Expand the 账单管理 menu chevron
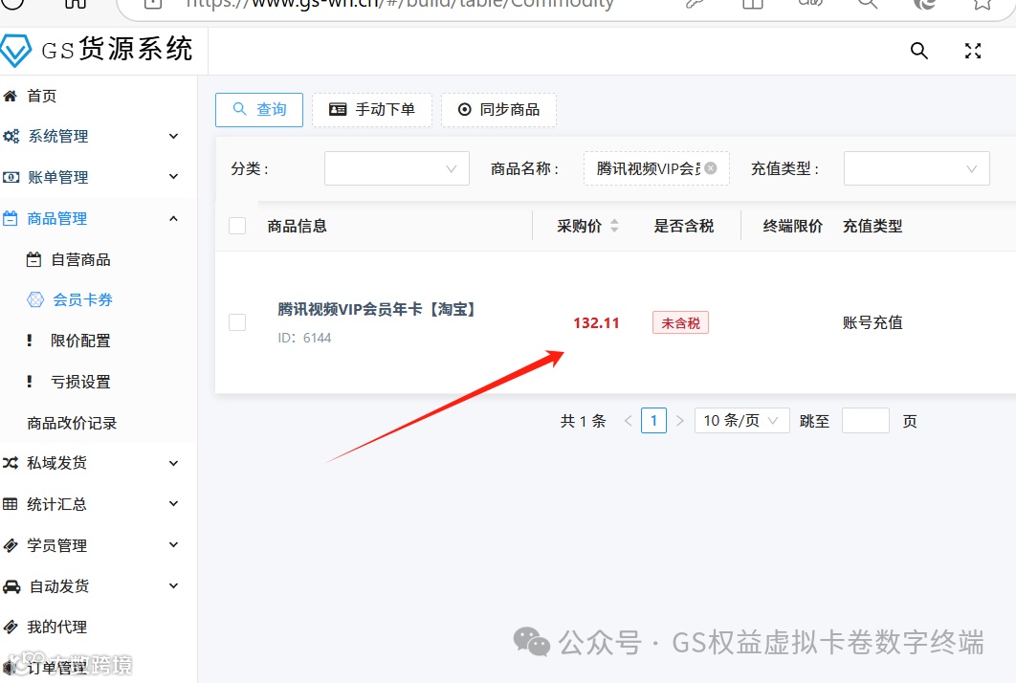The height and width of the screenshot is (683, 1016). (174, 176)
